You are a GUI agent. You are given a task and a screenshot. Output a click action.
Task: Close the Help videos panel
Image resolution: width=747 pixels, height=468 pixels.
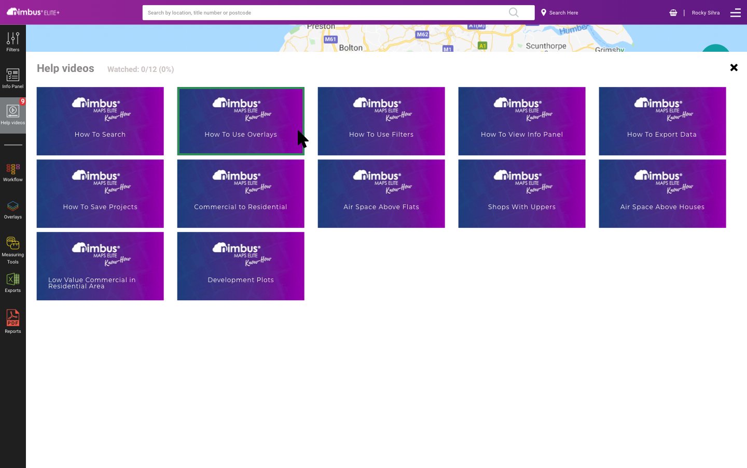[734, 67]
